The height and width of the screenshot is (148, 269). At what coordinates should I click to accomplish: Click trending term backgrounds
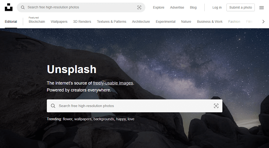pos(104,119)
